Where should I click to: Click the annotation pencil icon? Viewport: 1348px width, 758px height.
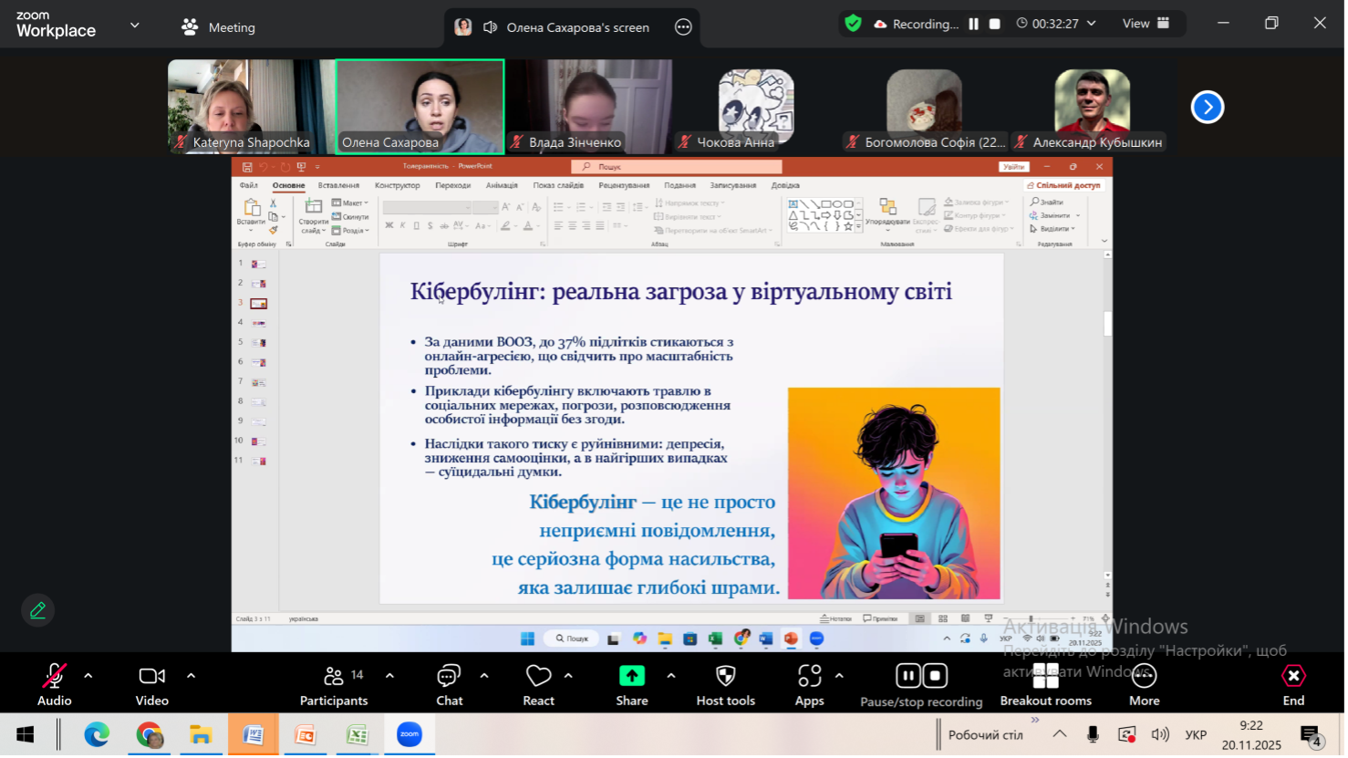coord(37,610)
